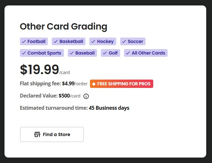Click the FREE SHIPPING FOR PROS badge
The height and width of the screenshot is (163, 212).
[121, 84]
